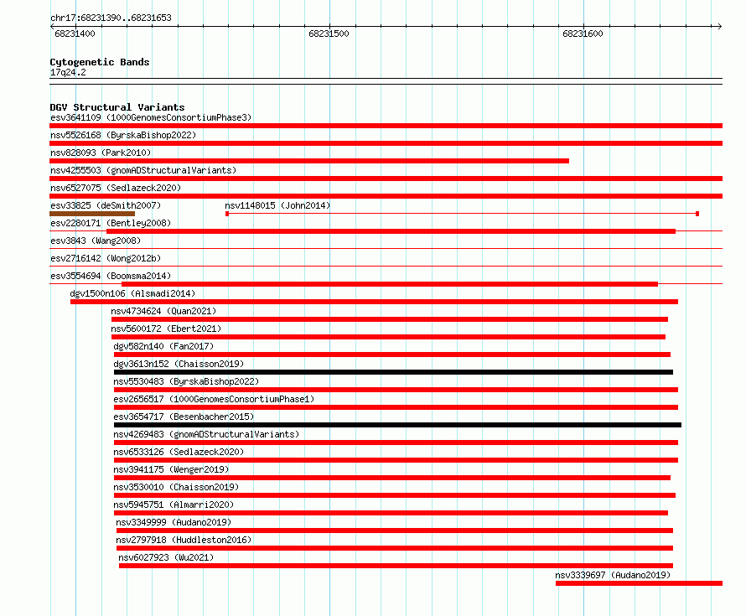Click the nsv4734624 (Quan2021) label
This screenshot has width=746, height=616.
click(x=163, y=311)
